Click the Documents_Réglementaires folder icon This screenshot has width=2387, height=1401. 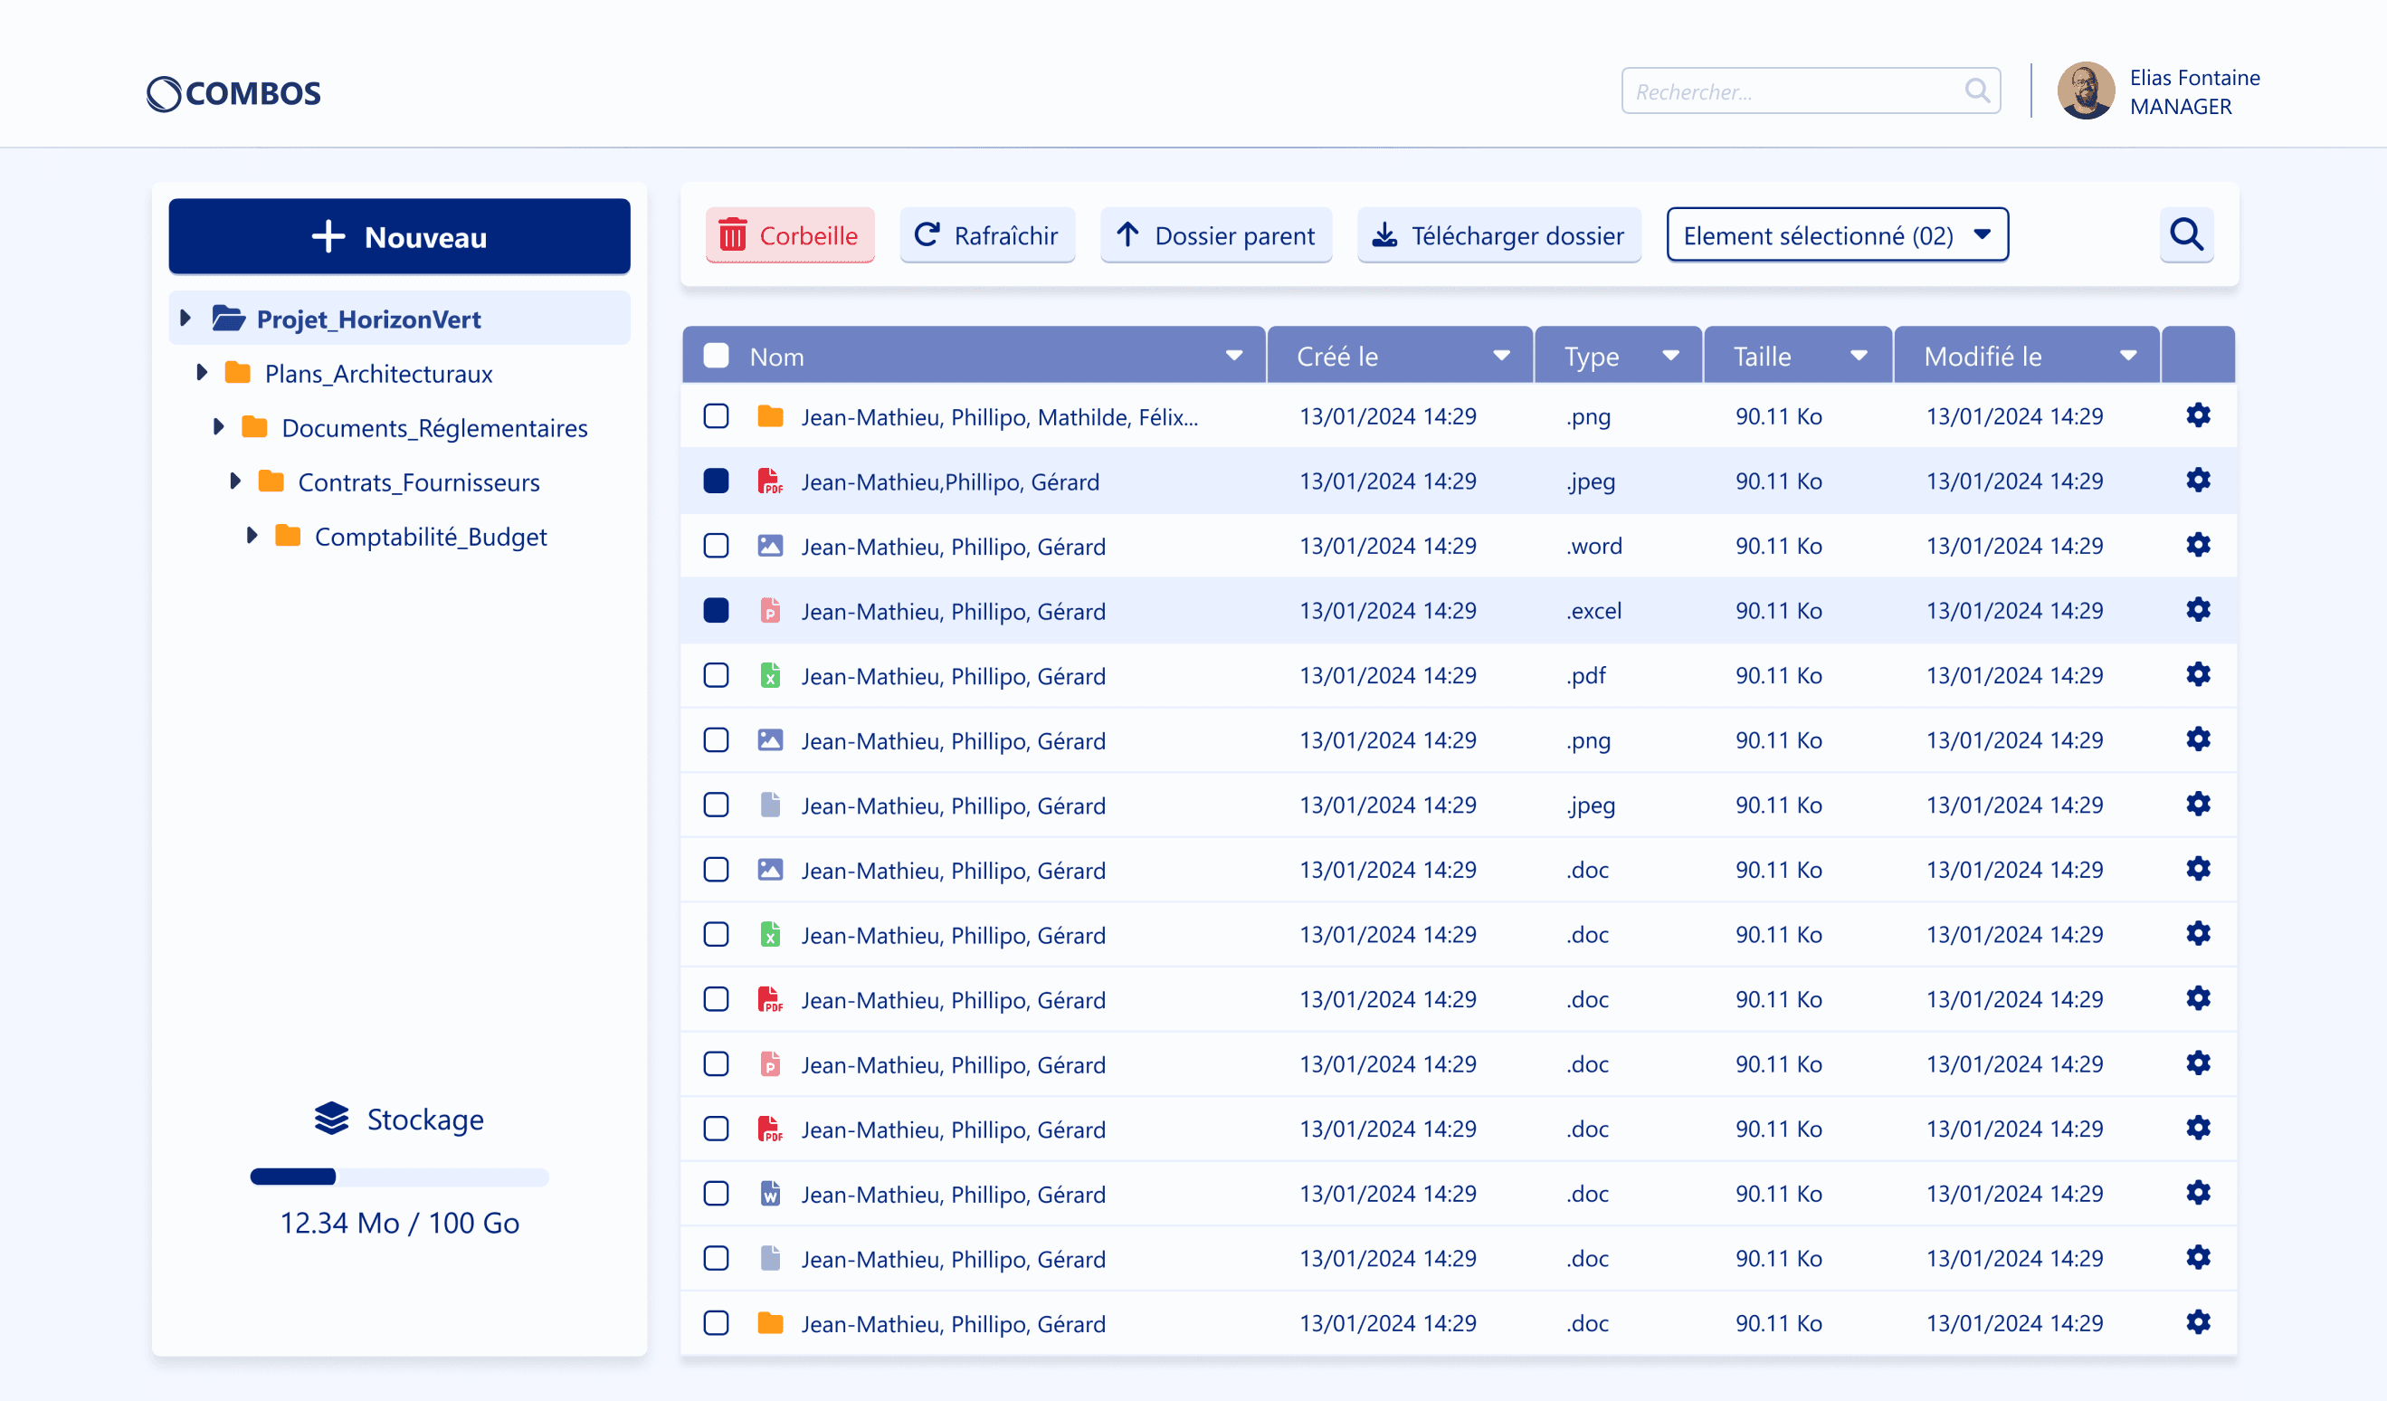pos(255,427)
